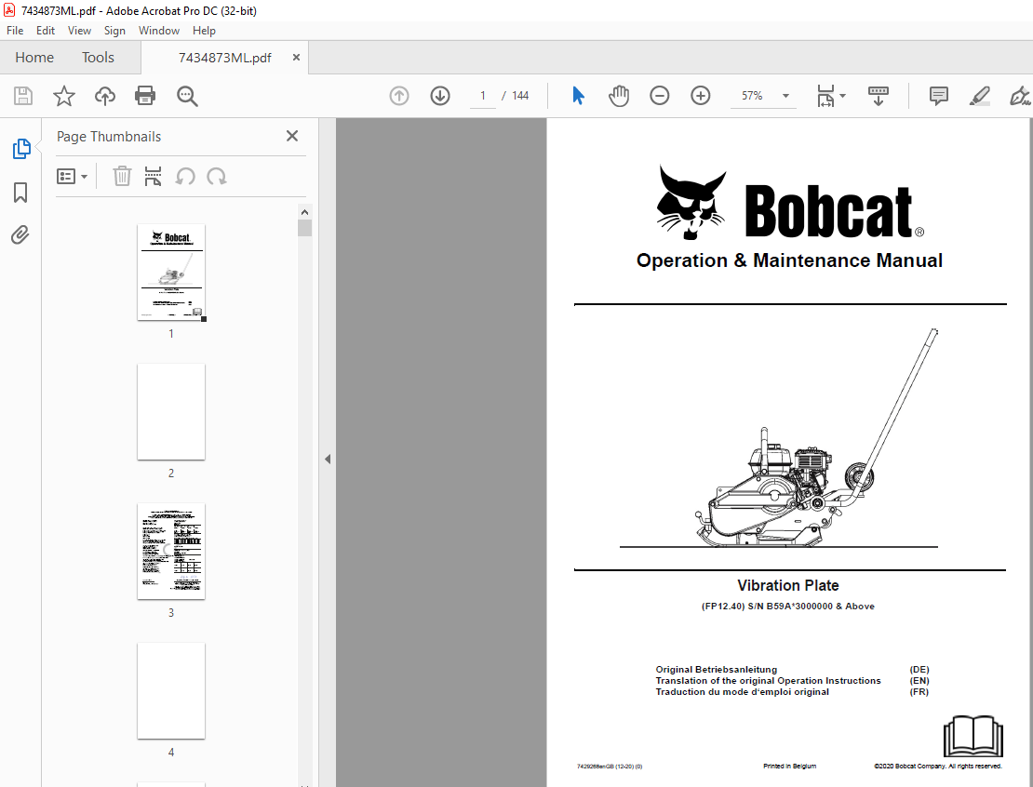This screenshot has height=787, width=1033.
Task: Select the Highlight text tool
Action: click(x=980, y=96)
